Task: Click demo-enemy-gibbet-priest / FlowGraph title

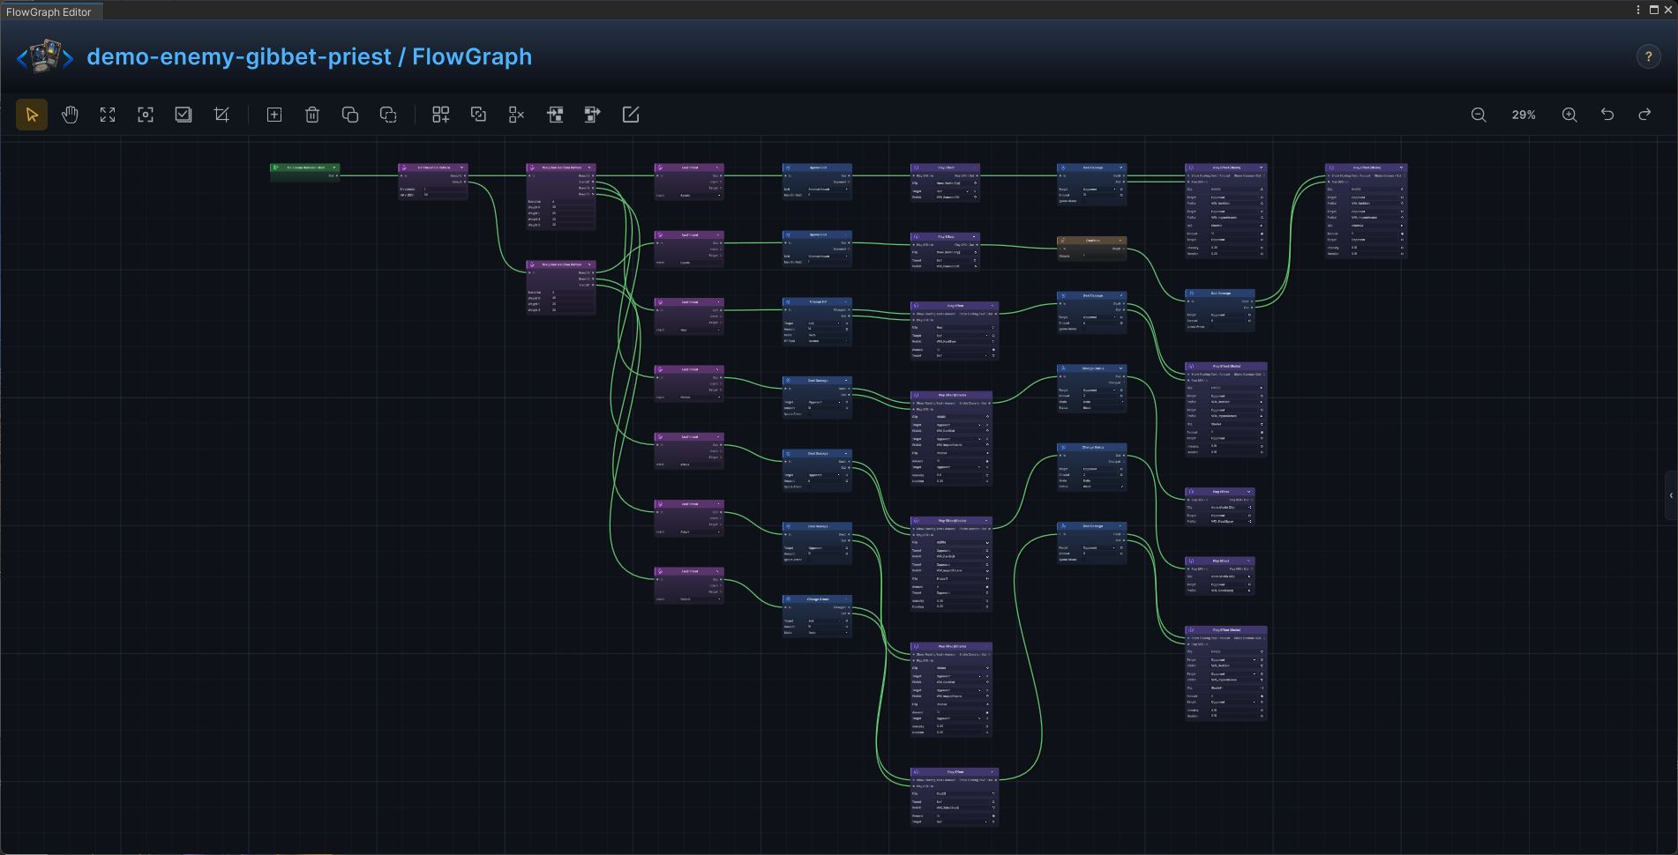Action: [x=310, y=56]
